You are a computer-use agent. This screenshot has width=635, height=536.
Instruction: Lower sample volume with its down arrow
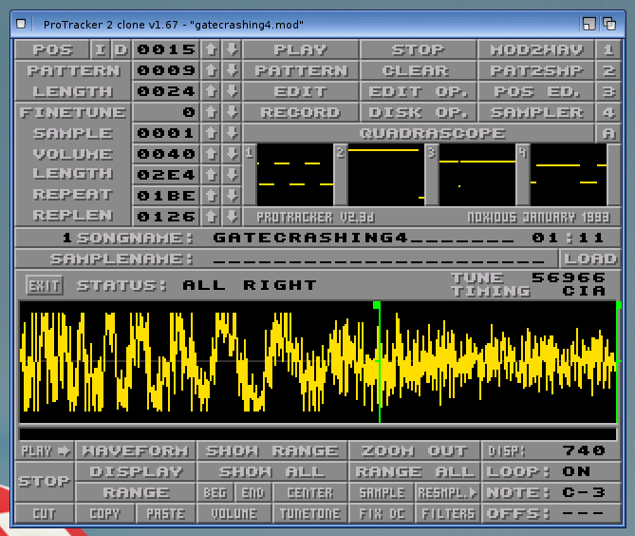(x=232, y=154)
